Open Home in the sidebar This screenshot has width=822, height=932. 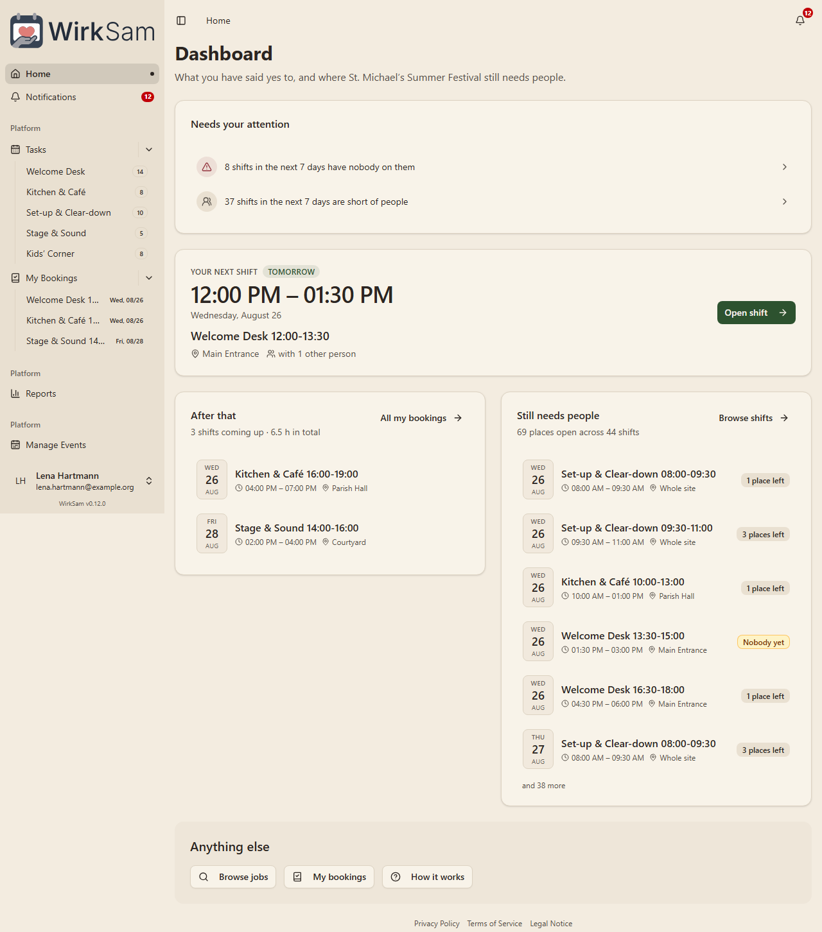(82, 74)
